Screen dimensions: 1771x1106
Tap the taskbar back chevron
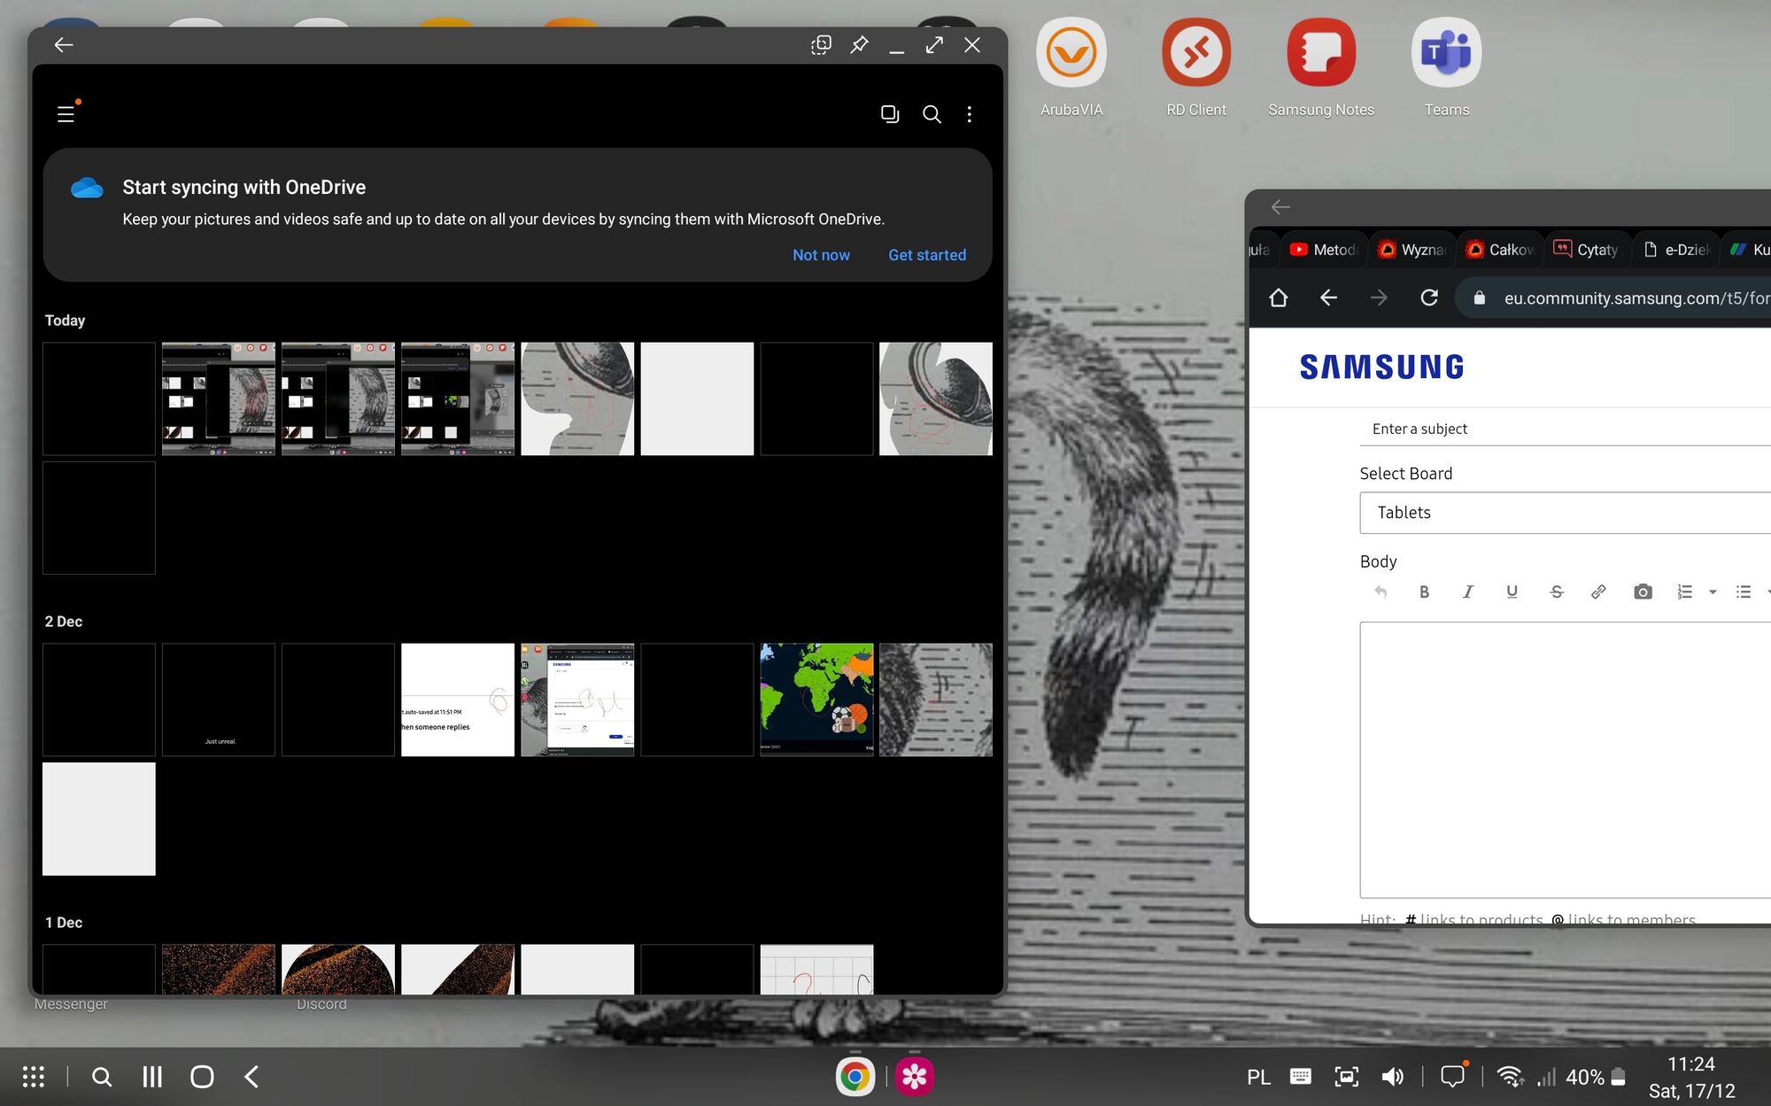pyautogui.click(x=251, y=1077)
